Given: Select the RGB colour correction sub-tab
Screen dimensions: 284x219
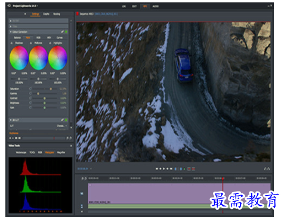Looking at the screenshot, I should (x=38, y=38).
